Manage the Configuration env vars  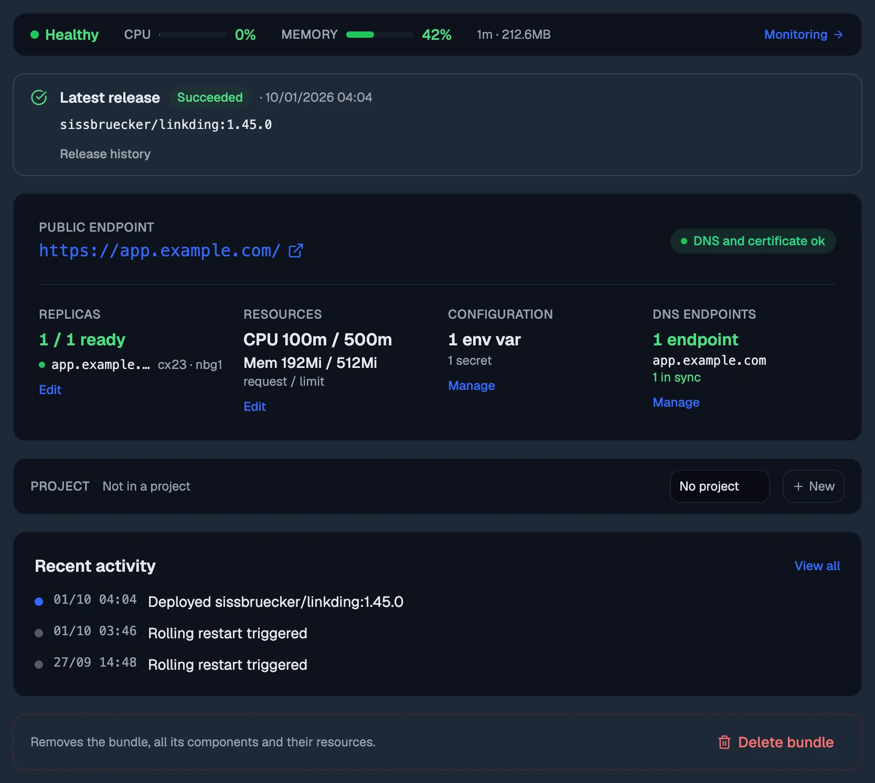tap(472, 386)
